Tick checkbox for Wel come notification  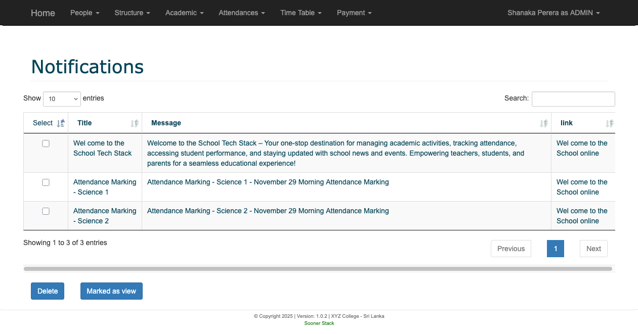[46, 144]
